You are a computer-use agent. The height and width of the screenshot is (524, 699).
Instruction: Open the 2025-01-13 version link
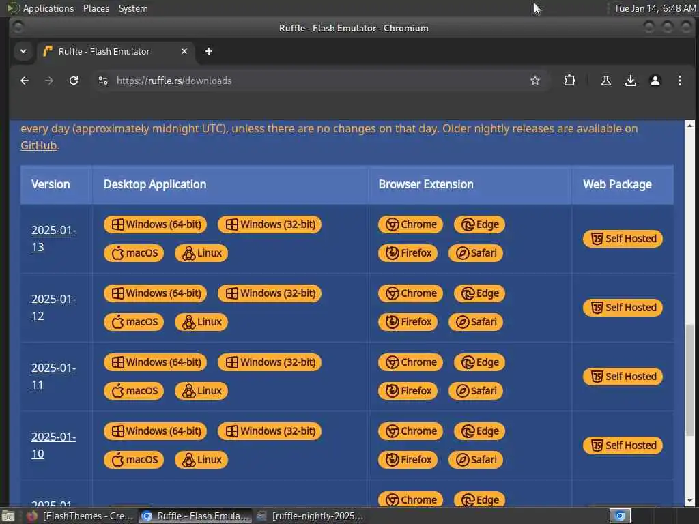pyautogui.click(x=53, y=238)
